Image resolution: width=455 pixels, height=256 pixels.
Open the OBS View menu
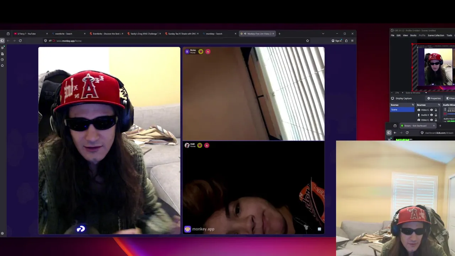(x=405, y=36)
